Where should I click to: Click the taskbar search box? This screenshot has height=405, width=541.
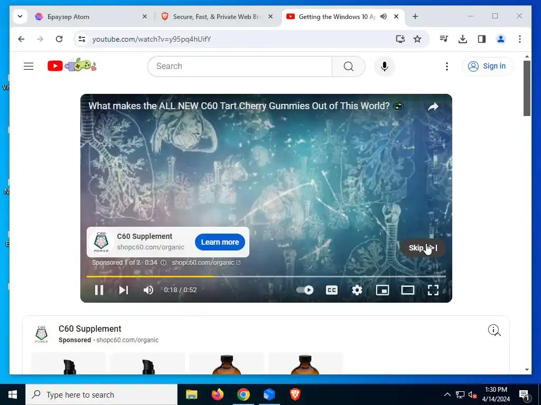coord(101,394)
